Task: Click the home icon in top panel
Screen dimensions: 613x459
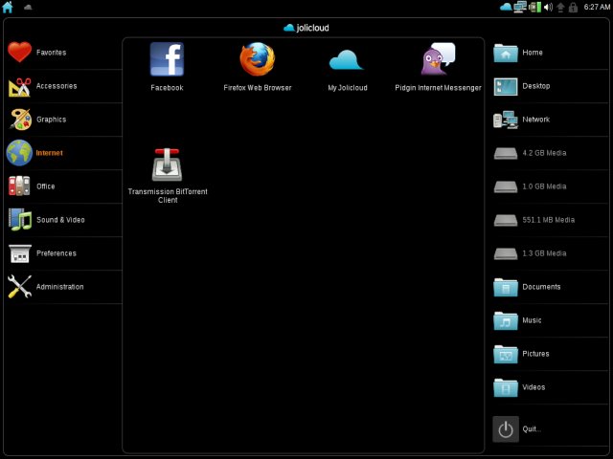Action: (8, 7)
